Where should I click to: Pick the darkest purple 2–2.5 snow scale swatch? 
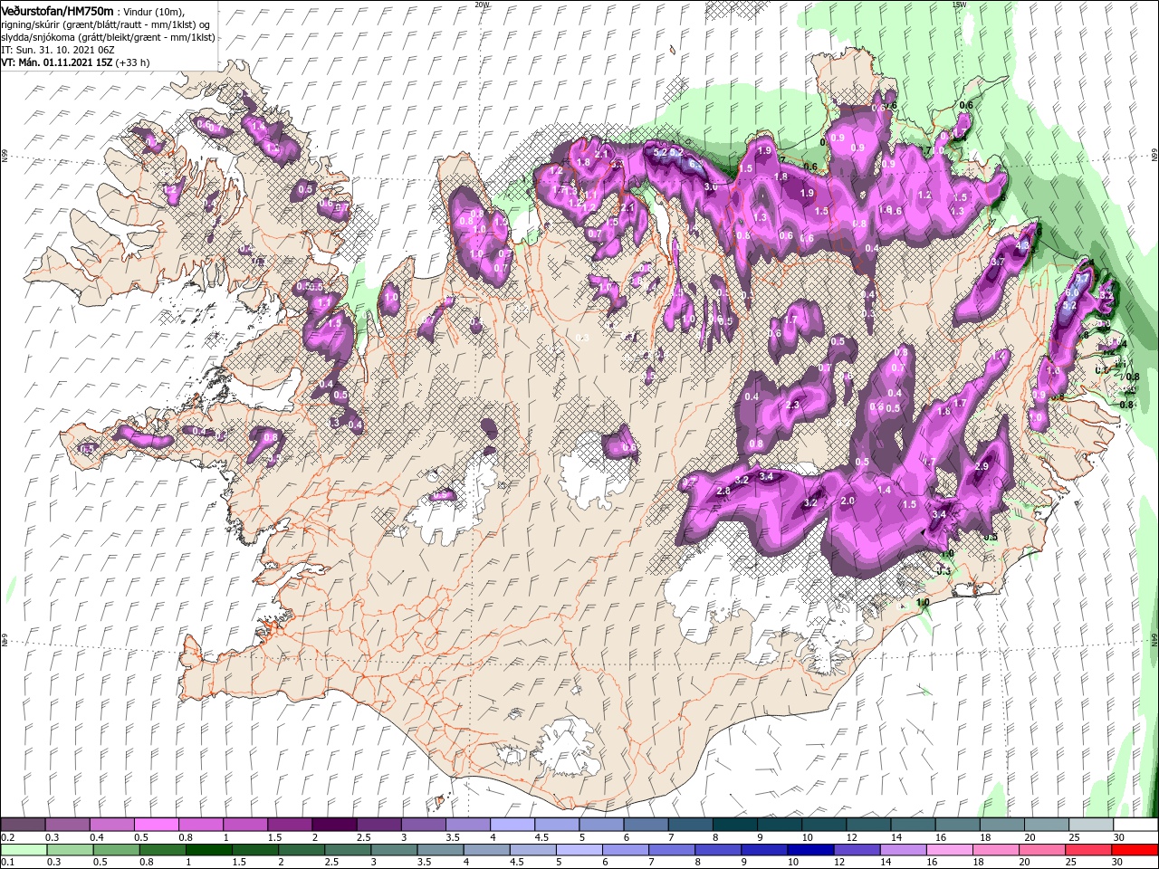tap(334, 825)
